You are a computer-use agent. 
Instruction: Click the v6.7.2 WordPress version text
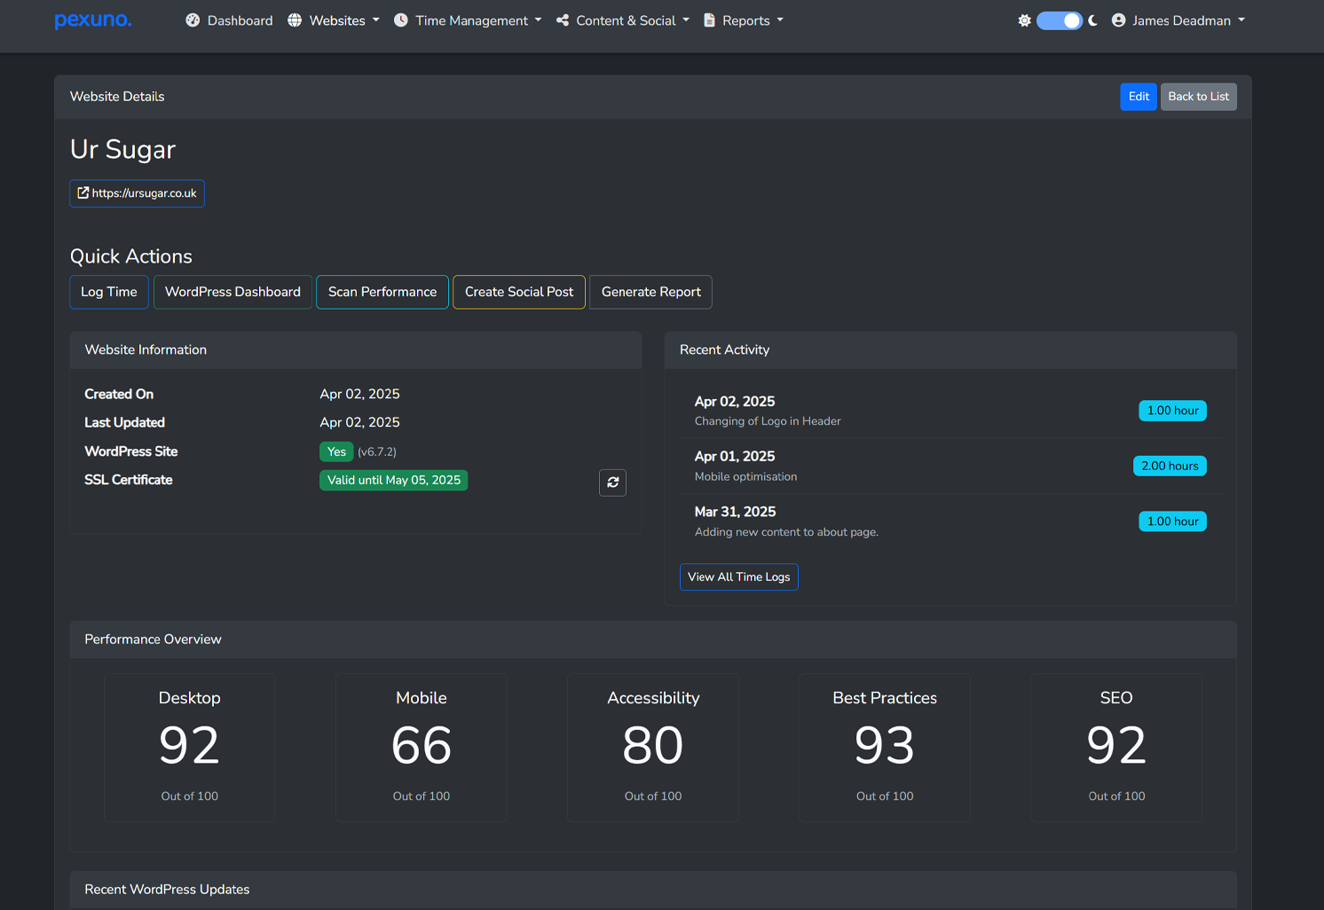pos(377,451)
